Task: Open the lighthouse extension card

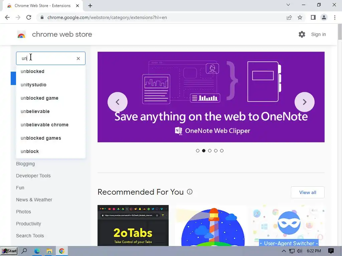Action: pos(211,226)
